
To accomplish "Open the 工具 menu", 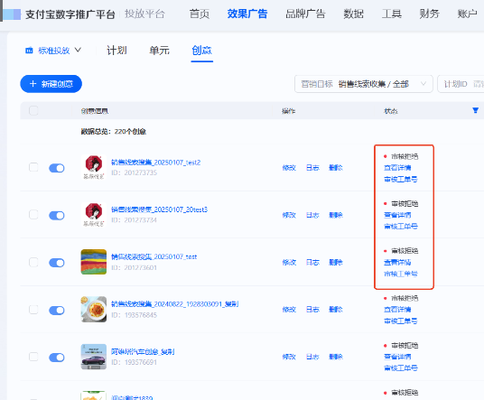I will [x=392, y=14].
